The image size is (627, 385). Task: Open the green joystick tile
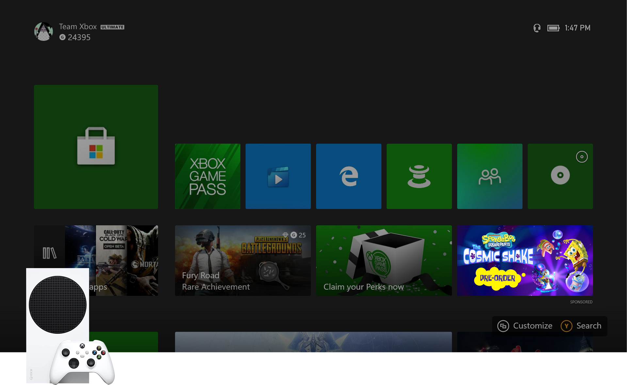coord(419,176)
